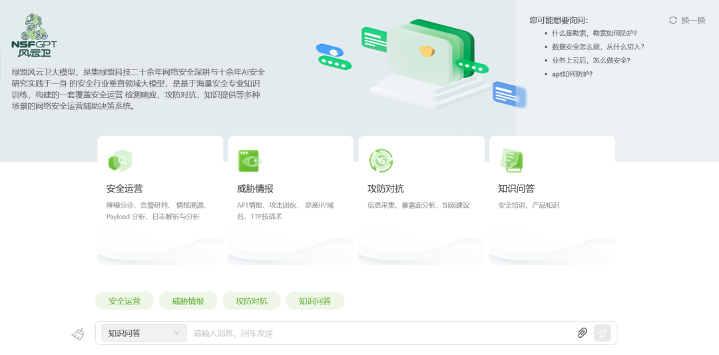Select the 安全运营 pill tab
The height and width of the screenshot is (355, 719).
124,301
